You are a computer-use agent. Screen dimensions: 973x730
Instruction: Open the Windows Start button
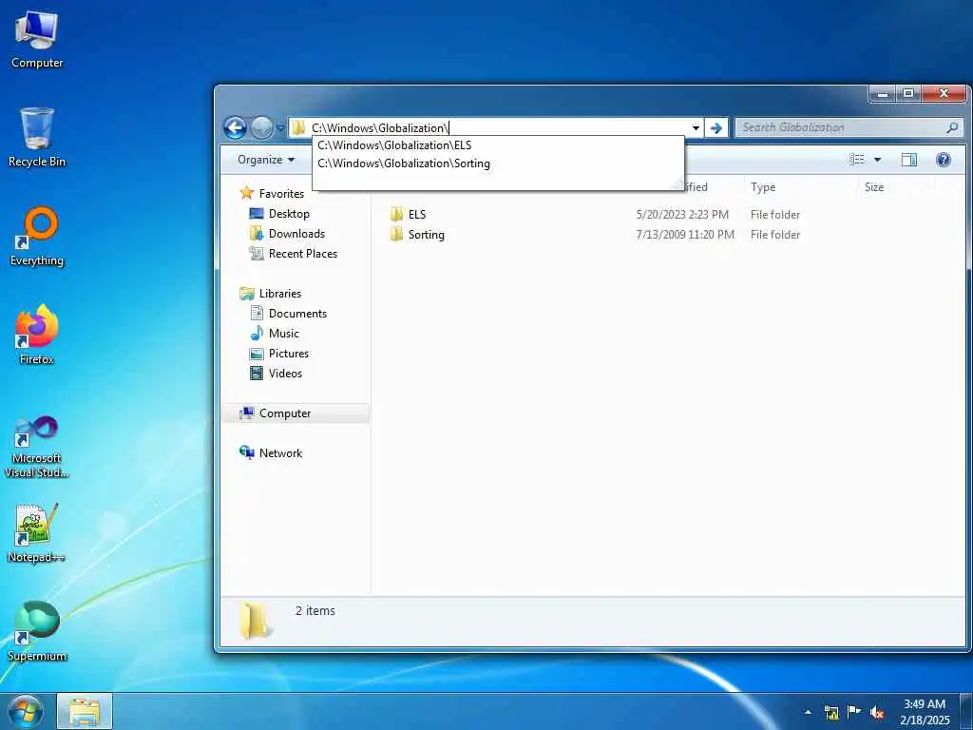click(x=26, y=711)
